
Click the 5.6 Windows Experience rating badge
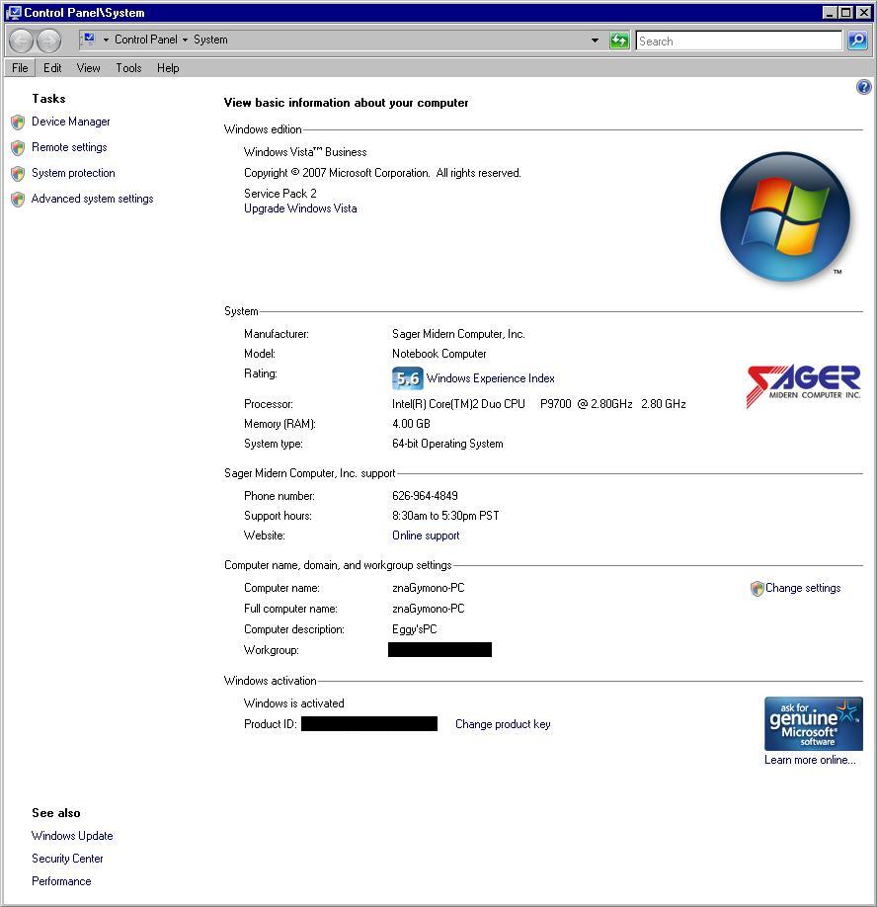[x=408, y=378]
